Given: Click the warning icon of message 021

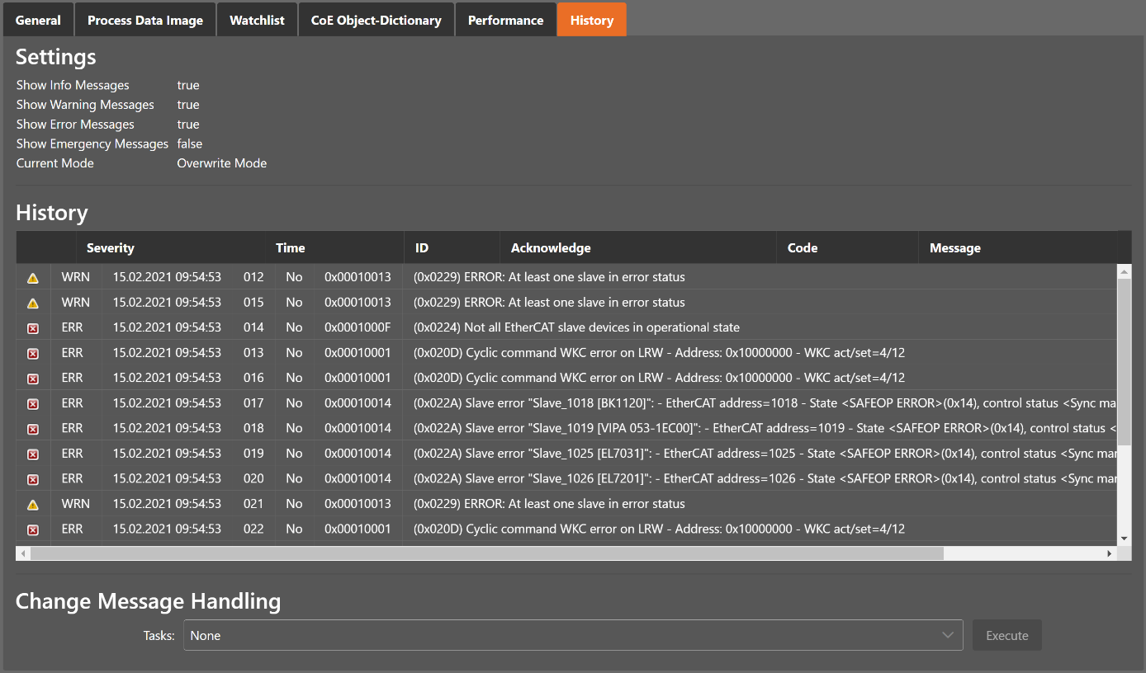Looking at the screenshot, I should [x=33, y=505].
